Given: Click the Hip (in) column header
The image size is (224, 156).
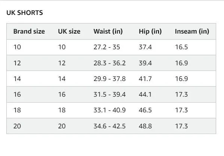Looking at the screenshot, I should (150, 31).
